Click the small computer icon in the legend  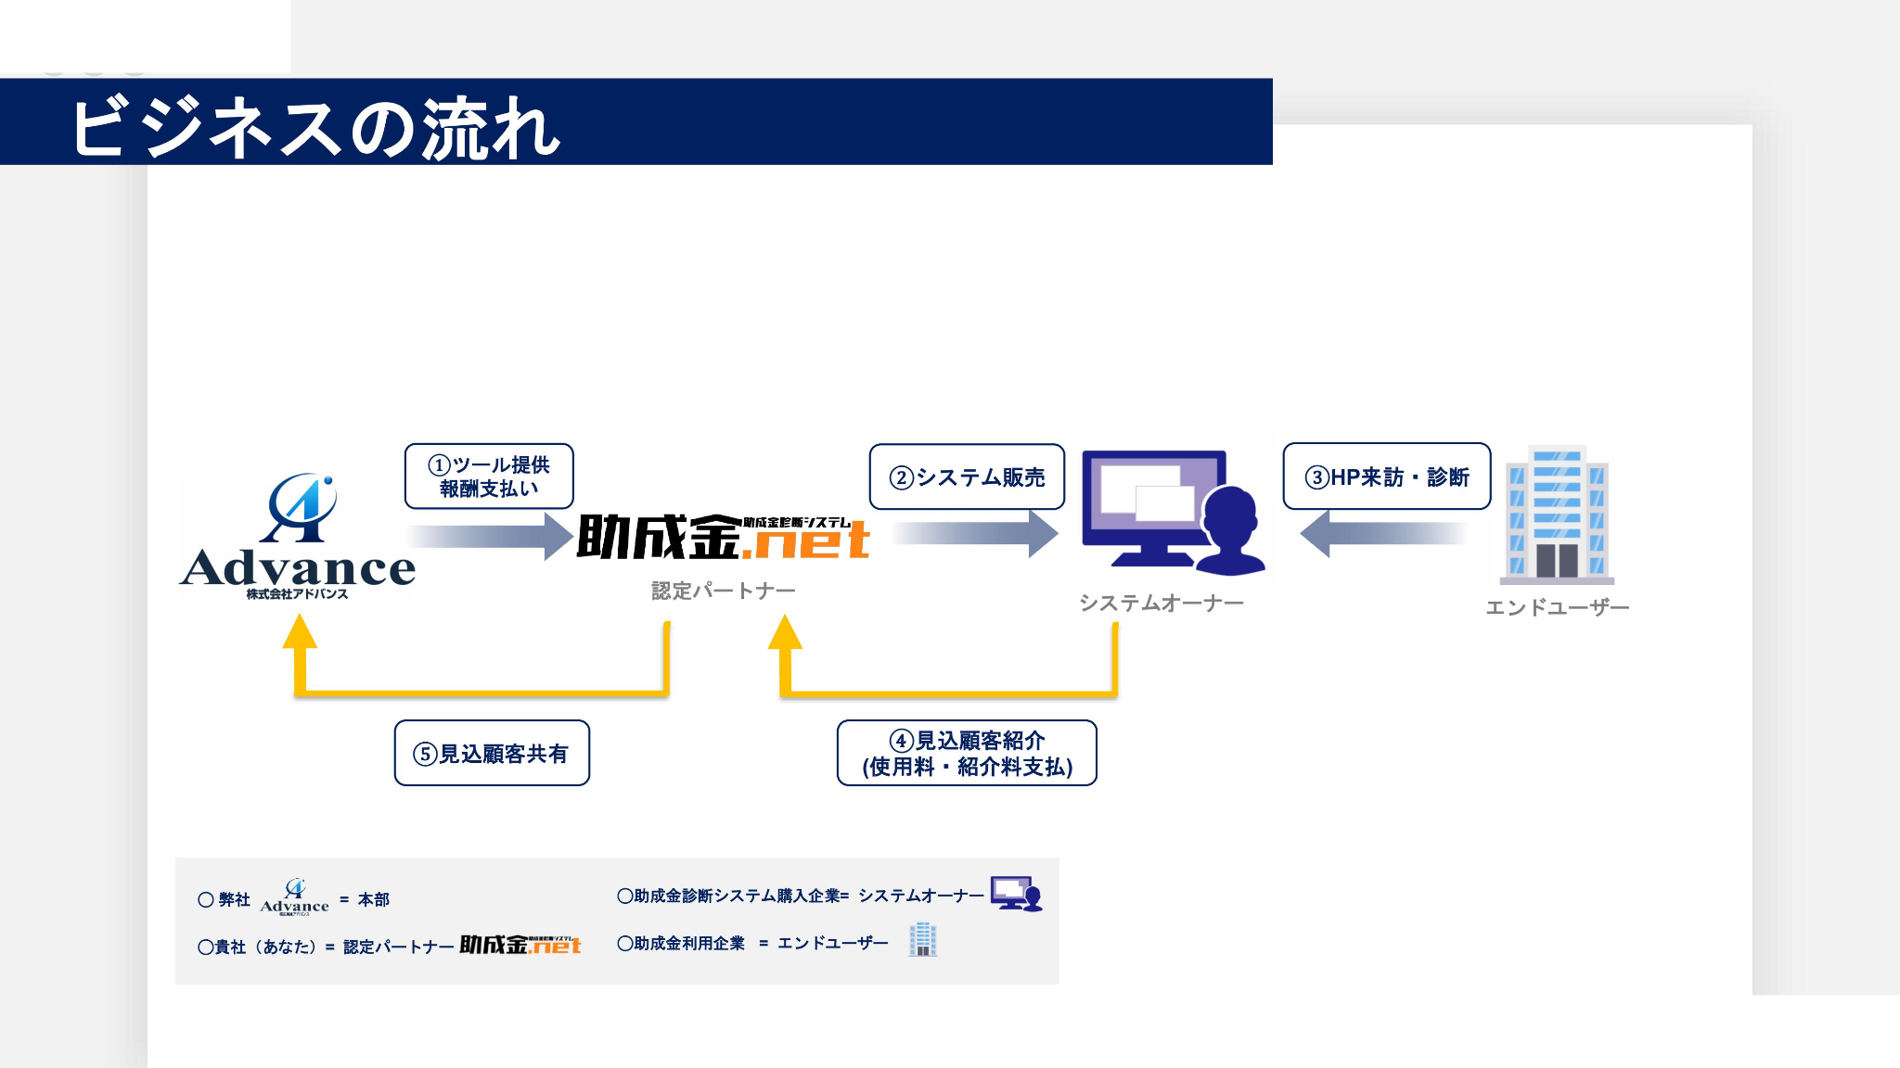coord(1016,894)
